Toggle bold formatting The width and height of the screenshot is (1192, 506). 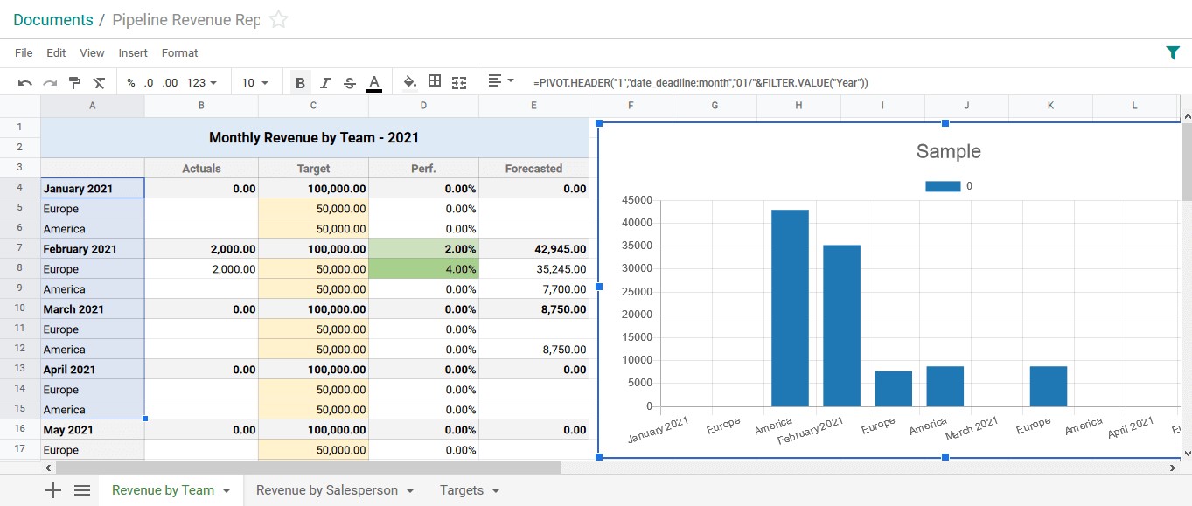coord(300,82)
